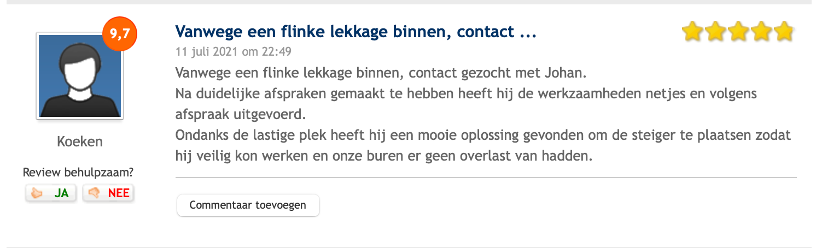Select the second yellow rating star
Image resolution: width=816 pixels, height=248 pixels.
pyautogui.click(x=715, y=32)
